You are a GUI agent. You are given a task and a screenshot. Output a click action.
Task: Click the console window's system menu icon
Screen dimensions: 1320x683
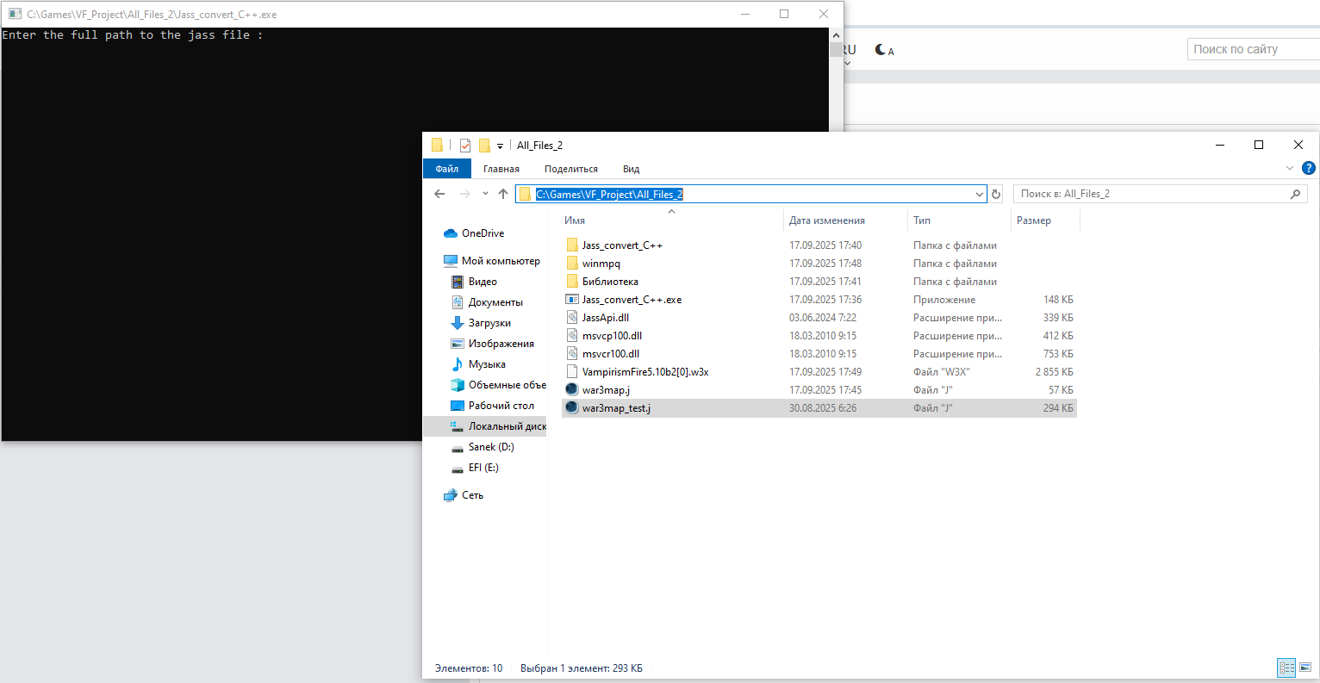click(15, 15)
